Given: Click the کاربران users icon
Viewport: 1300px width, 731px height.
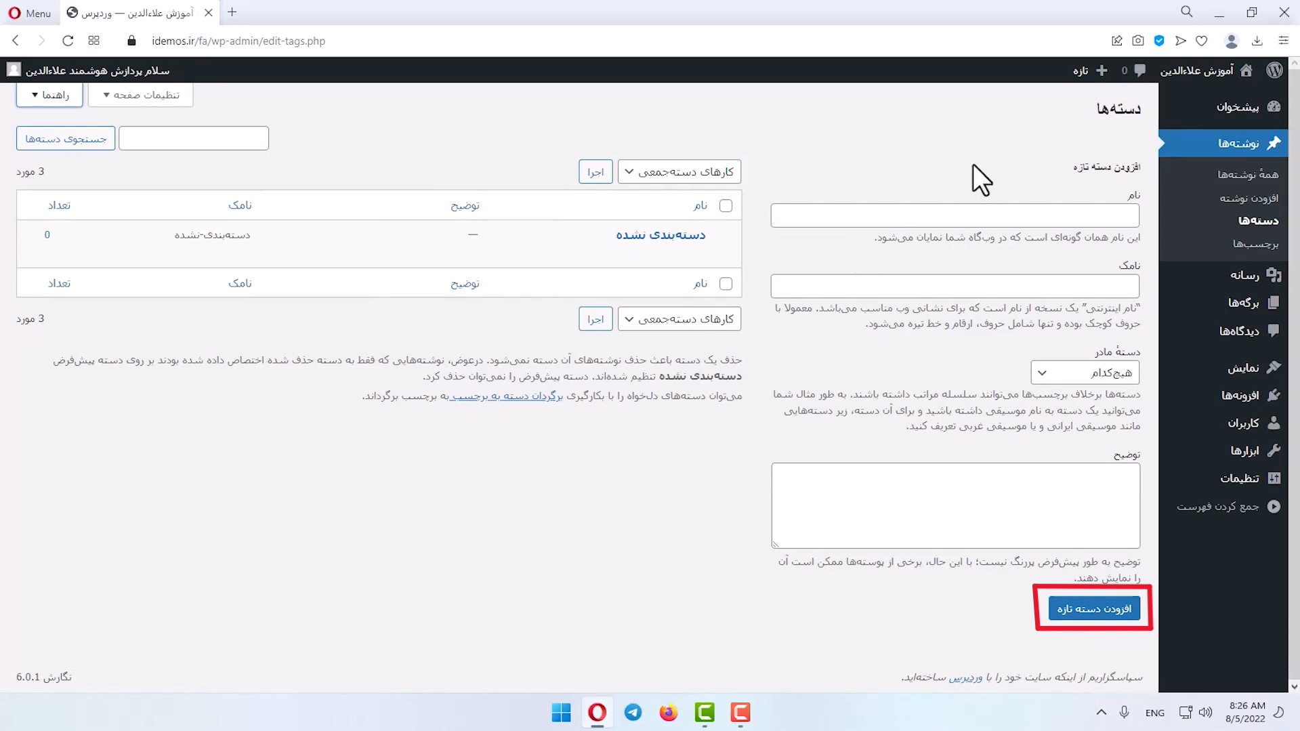Looking at the screenshot, I should tap(1274, 423).
